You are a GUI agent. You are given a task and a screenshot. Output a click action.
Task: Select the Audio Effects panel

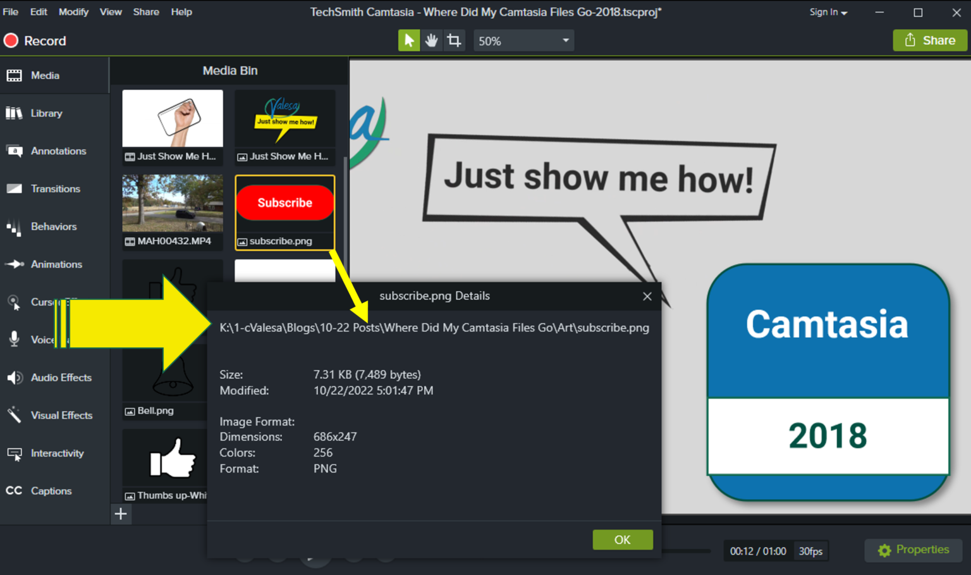[x=61, y=377]
